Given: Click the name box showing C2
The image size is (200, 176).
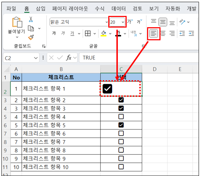Looking at the screenshot, I should pos(21,58).
